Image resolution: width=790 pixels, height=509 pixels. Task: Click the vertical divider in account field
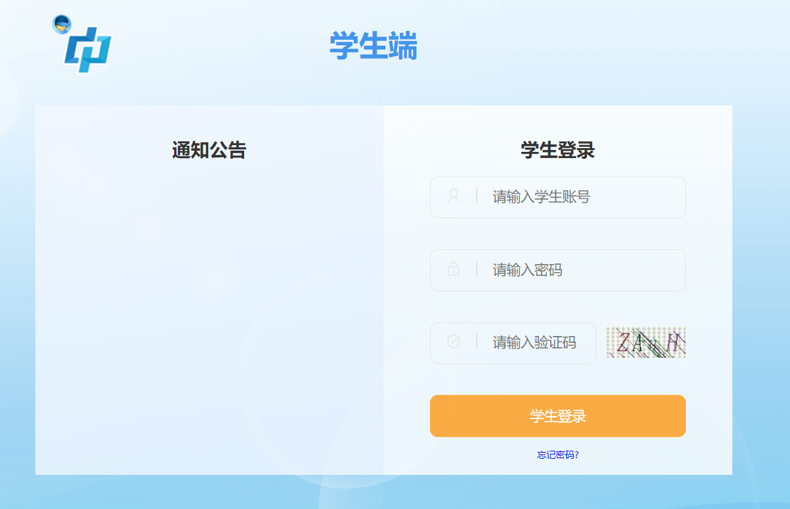(x=476, y=197)
